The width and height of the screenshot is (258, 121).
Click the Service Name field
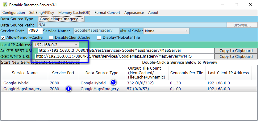pos(96,31)
